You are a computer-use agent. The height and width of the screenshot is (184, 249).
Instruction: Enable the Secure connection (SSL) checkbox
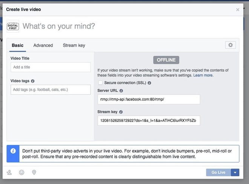coord(100,83)
